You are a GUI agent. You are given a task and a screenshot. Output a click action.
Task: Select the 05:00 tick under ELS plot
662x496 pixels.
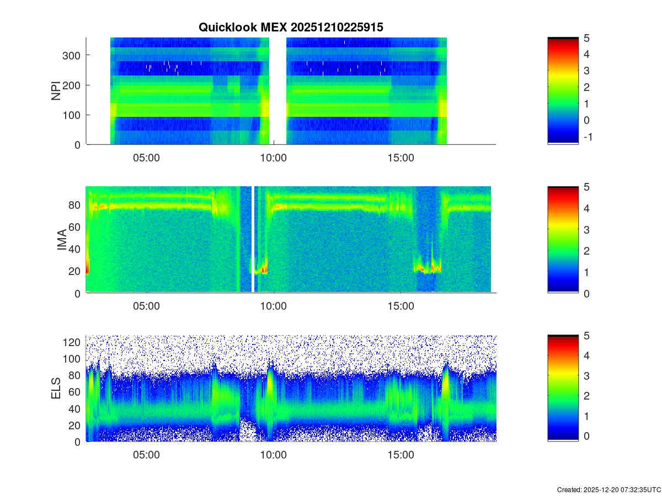[147, 455]
